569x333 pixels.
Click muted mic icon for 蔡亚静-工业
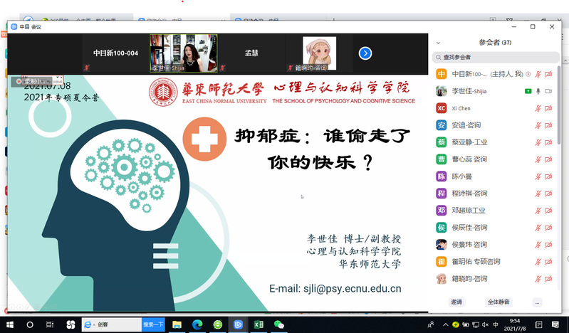(538, 142)
